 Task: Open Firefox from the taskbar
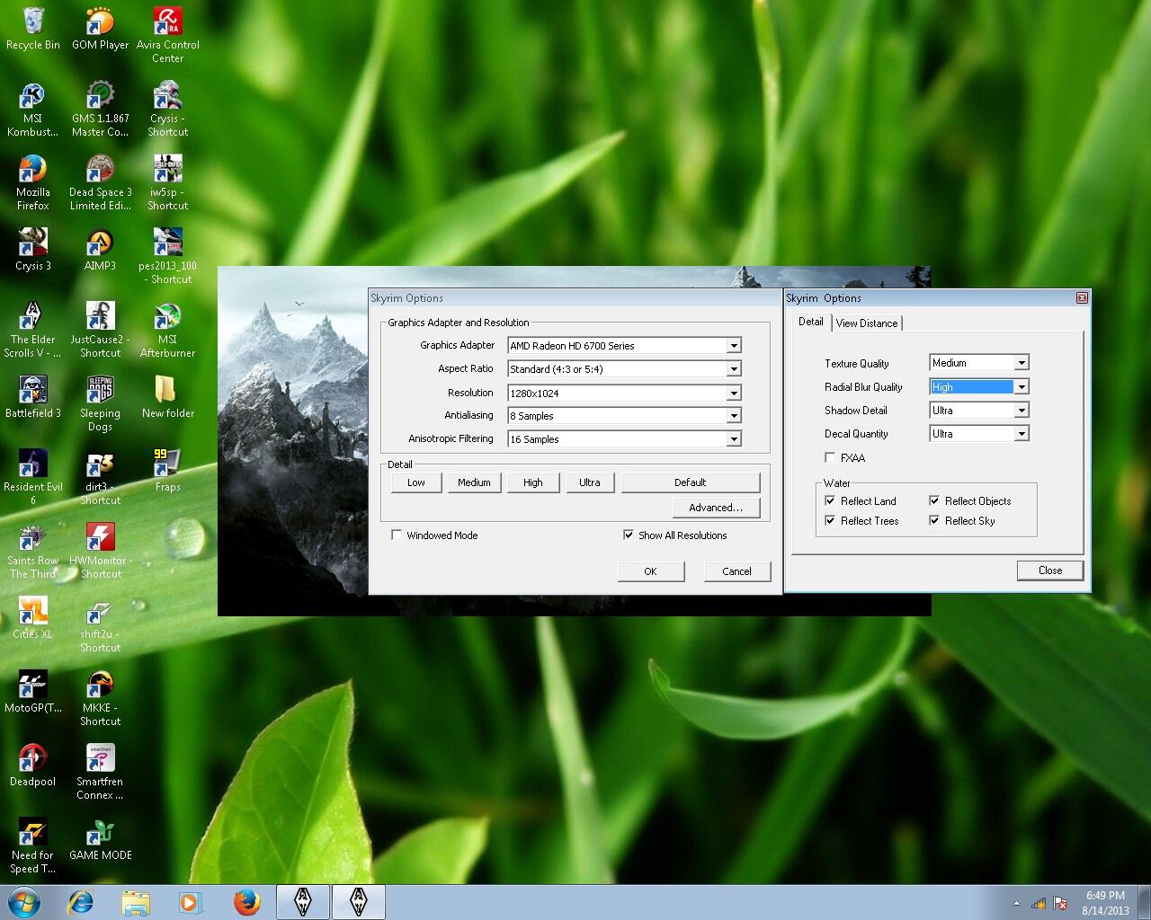[x=246, y=902]
